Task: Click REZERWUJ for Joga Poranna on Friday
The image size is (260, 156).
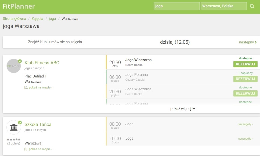Action: point(245,79)
